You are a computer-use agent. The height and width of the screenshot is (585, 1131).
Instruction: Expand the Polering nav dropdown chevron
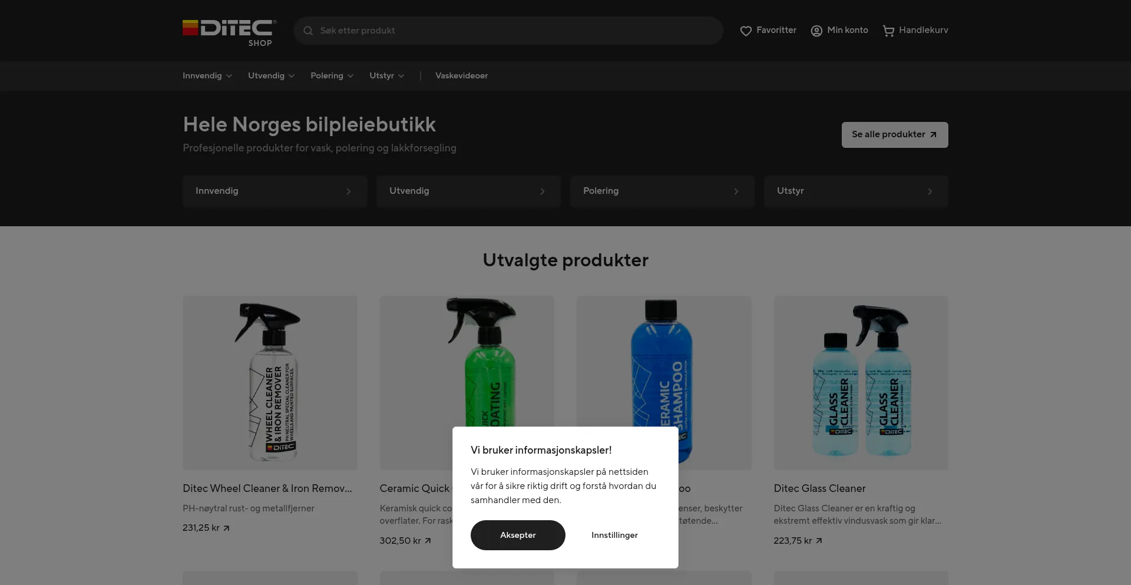coord(350,76)
